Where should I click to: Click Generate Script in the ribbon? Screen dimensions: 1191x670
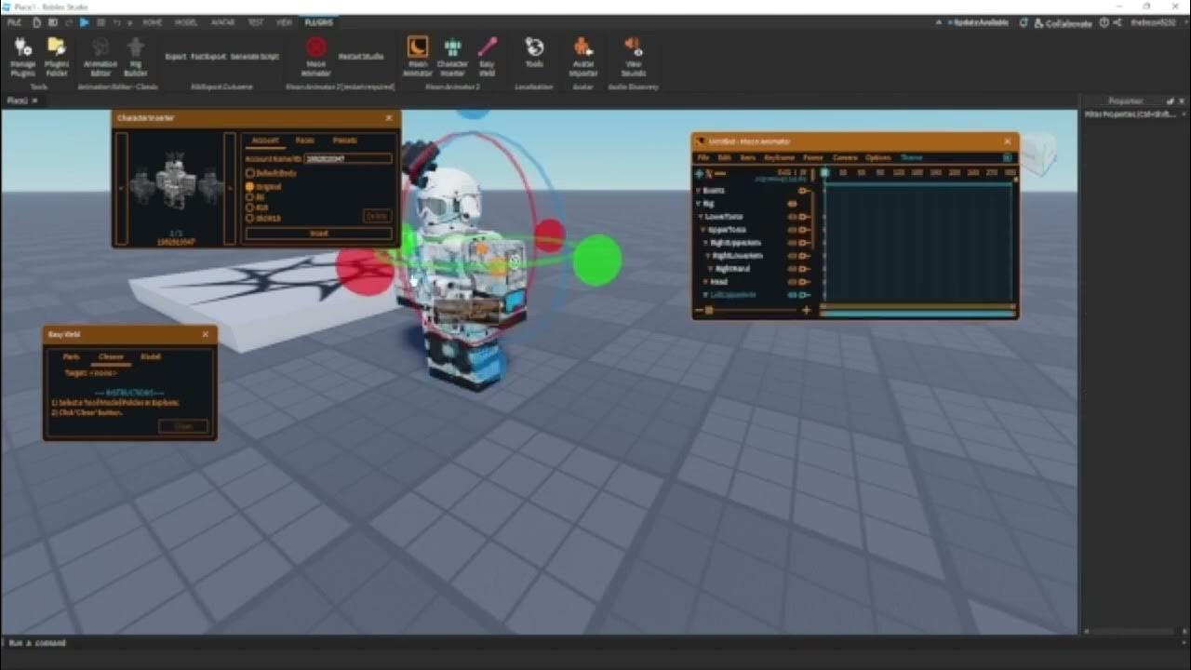254,57
